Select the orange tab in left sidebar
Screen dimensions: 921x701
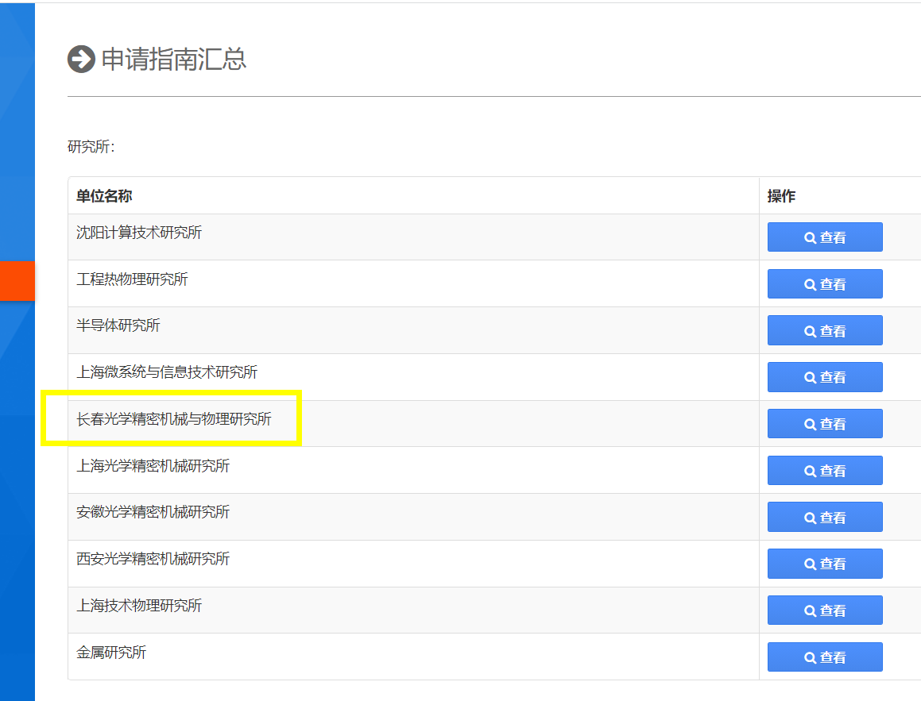[x=17, y=281]
